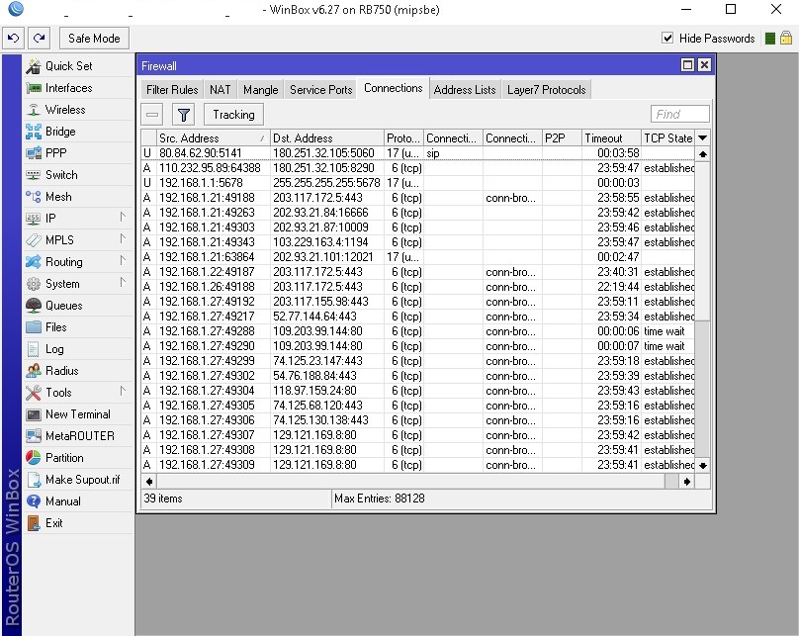Click the Find search field

click(679, 114)
